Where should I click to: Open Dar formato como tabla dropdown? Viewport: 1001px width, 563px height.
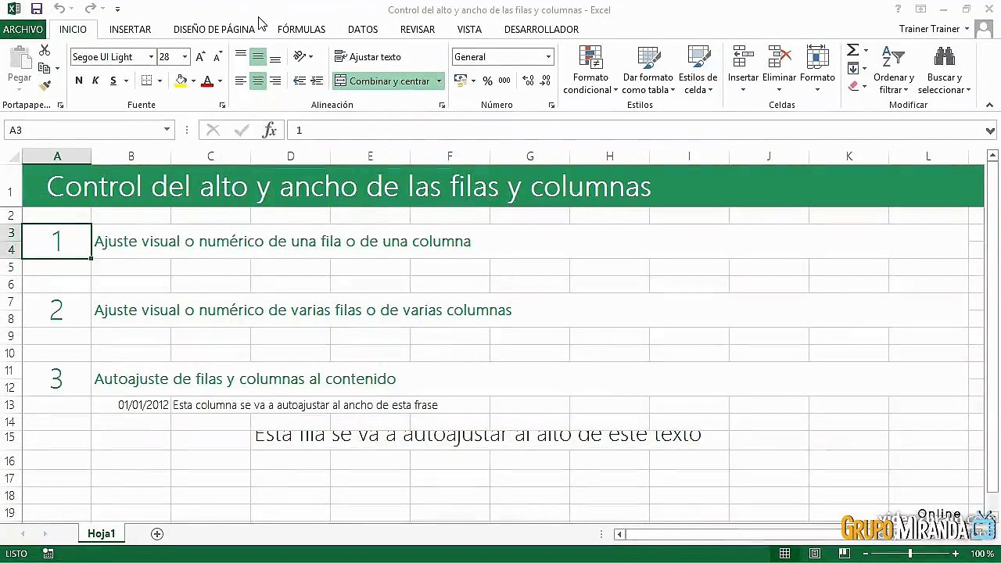(648, 70)
